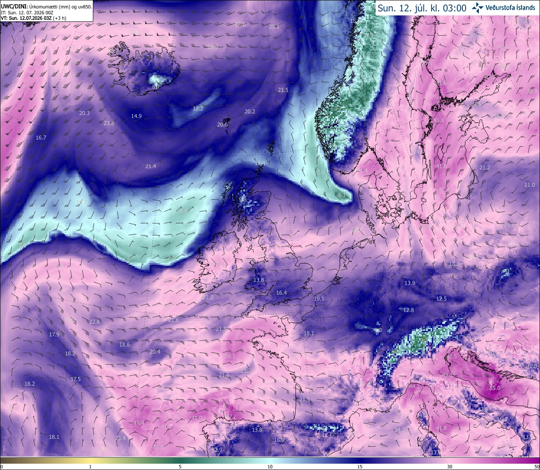The width and height of the screenshot is (540, 470).
Task: Click the 8.7 value over Iceland
Action: [x=157, y=86]
